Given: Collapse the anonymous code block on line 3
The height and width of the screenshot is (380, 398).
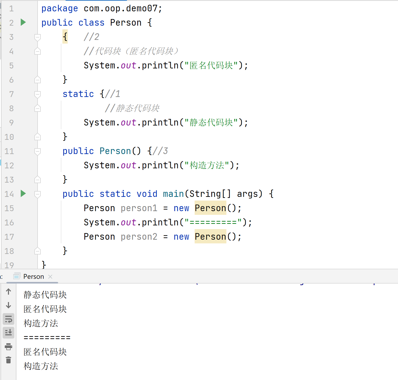Looking at the screenshot, I should 38,37.
